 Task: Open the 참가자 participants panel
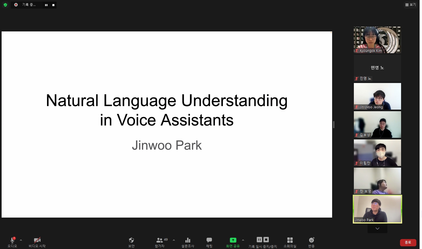point(160,242)
